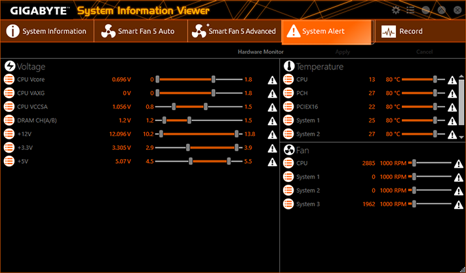Click the round list icon beside System 3 fan
The width and height of the screenshot is (466, 273).
(x=288, y=204)
